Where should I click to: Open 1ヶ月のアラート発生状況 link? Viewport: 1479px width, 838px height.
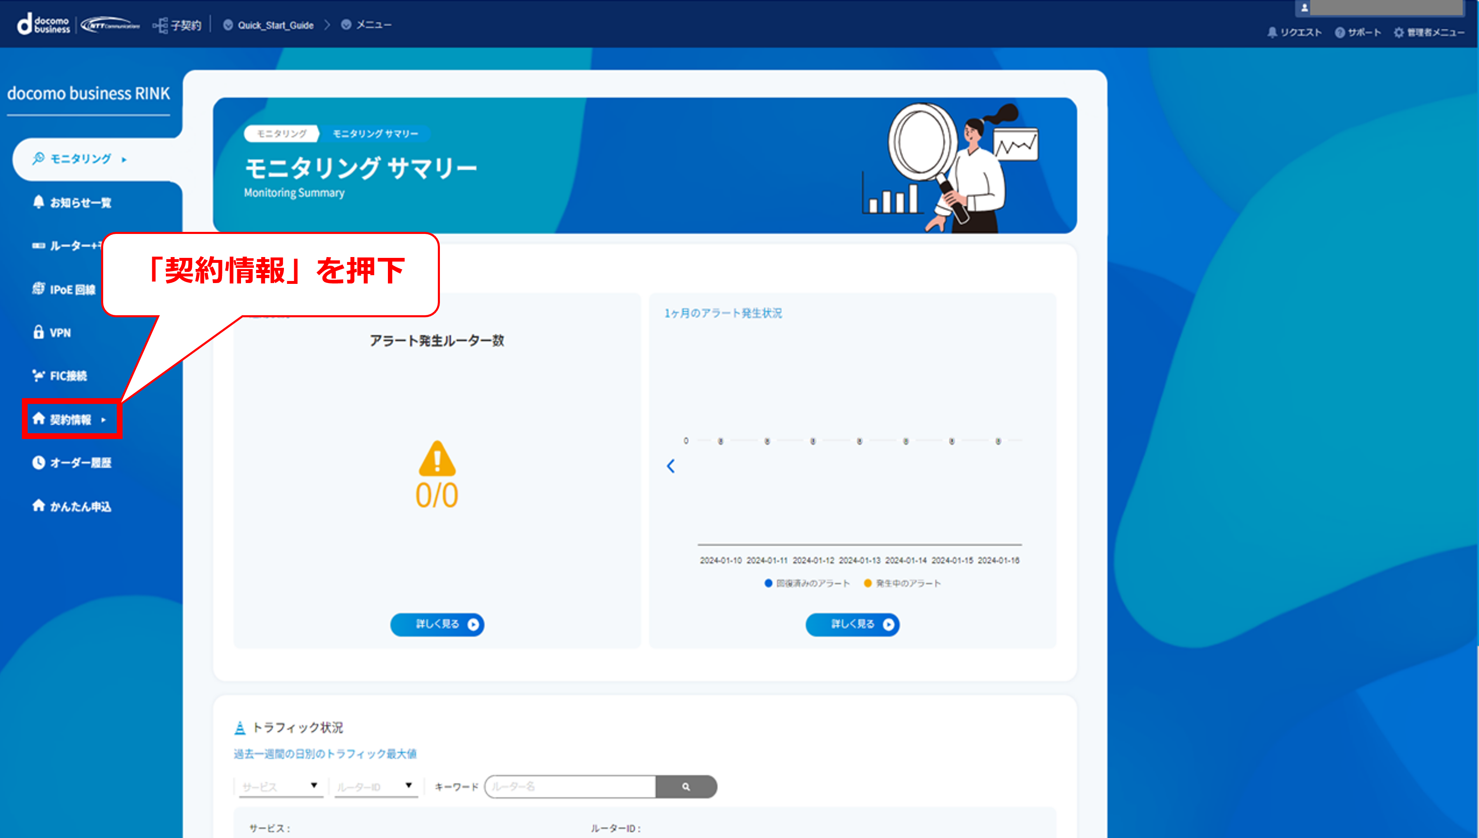click(x=723, y=313)
